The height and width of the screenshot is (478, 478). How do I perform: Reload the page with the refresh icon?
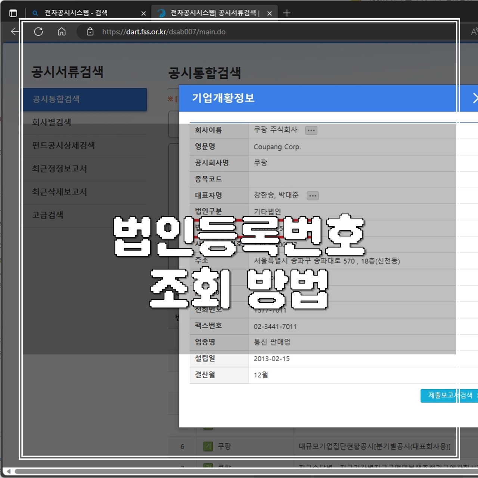click(38, 31)
